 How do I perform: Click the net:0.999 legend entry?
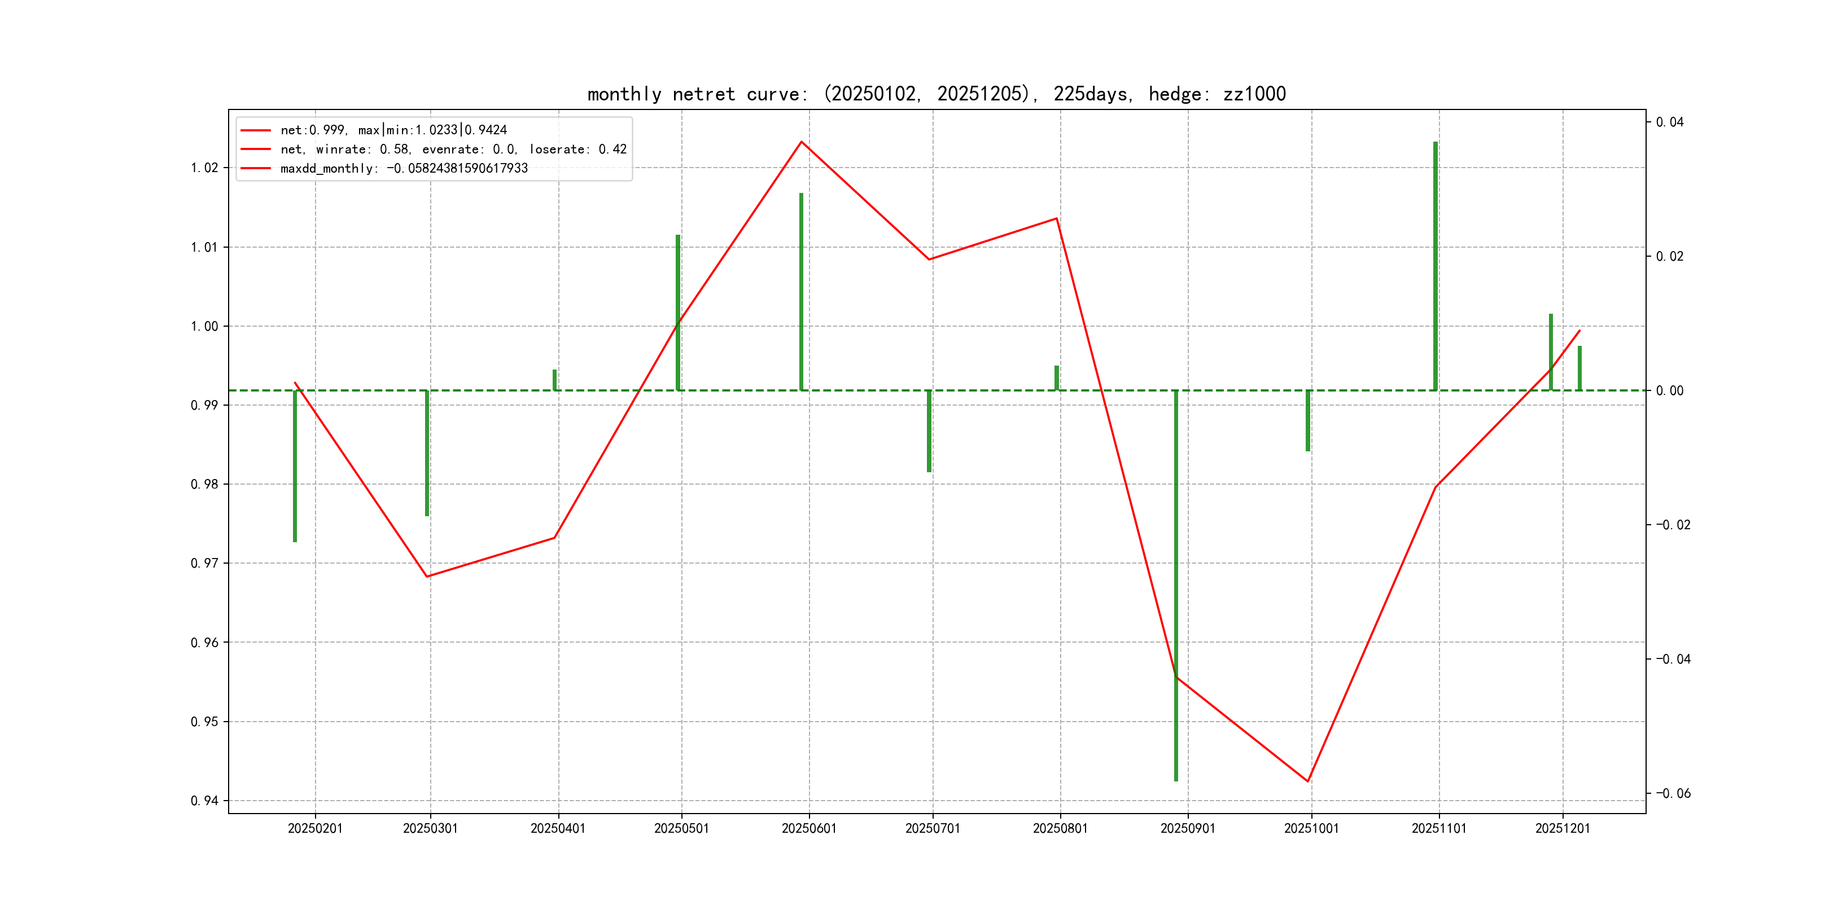(393, 130)
